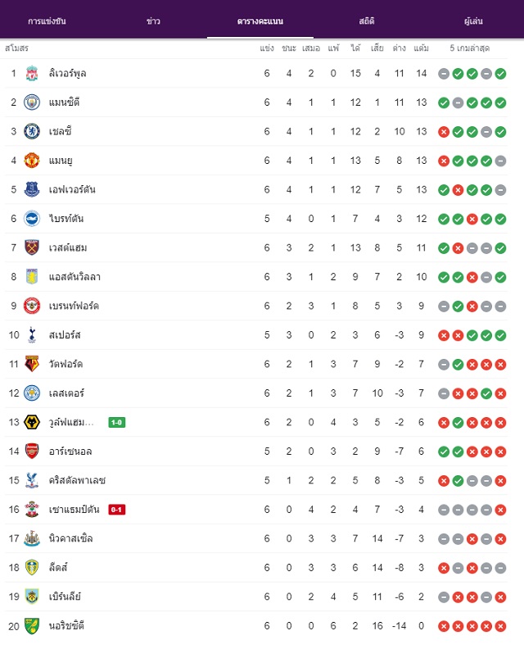This screenshot has height=649, width=524.
Task: Click the red 0-1 live score badge
Action: (x=116, y=510)
